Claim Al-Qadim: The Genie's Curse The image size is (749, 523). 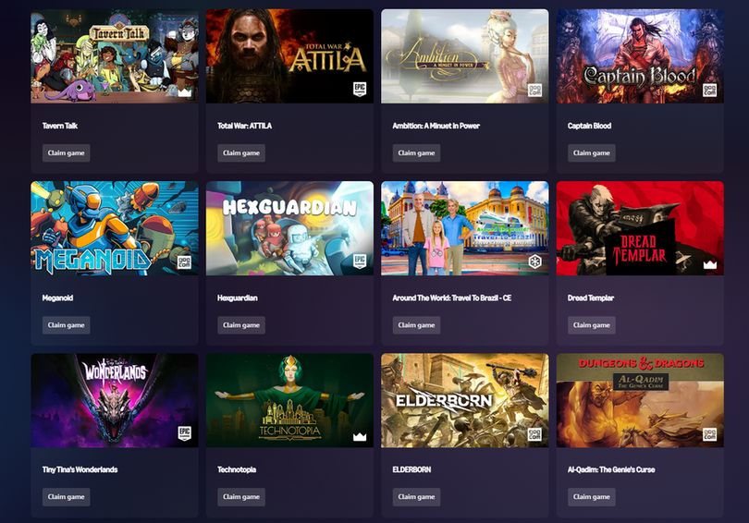(x=592, y=497)
